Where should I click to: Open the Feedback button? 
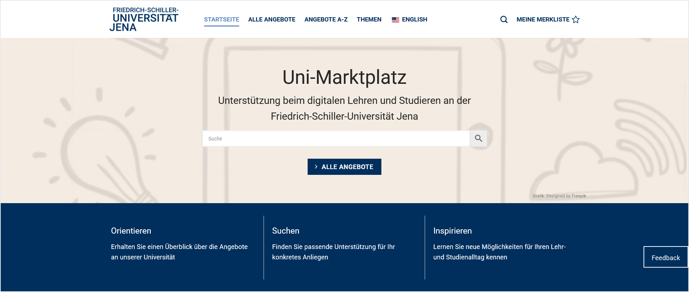point(665,257)
